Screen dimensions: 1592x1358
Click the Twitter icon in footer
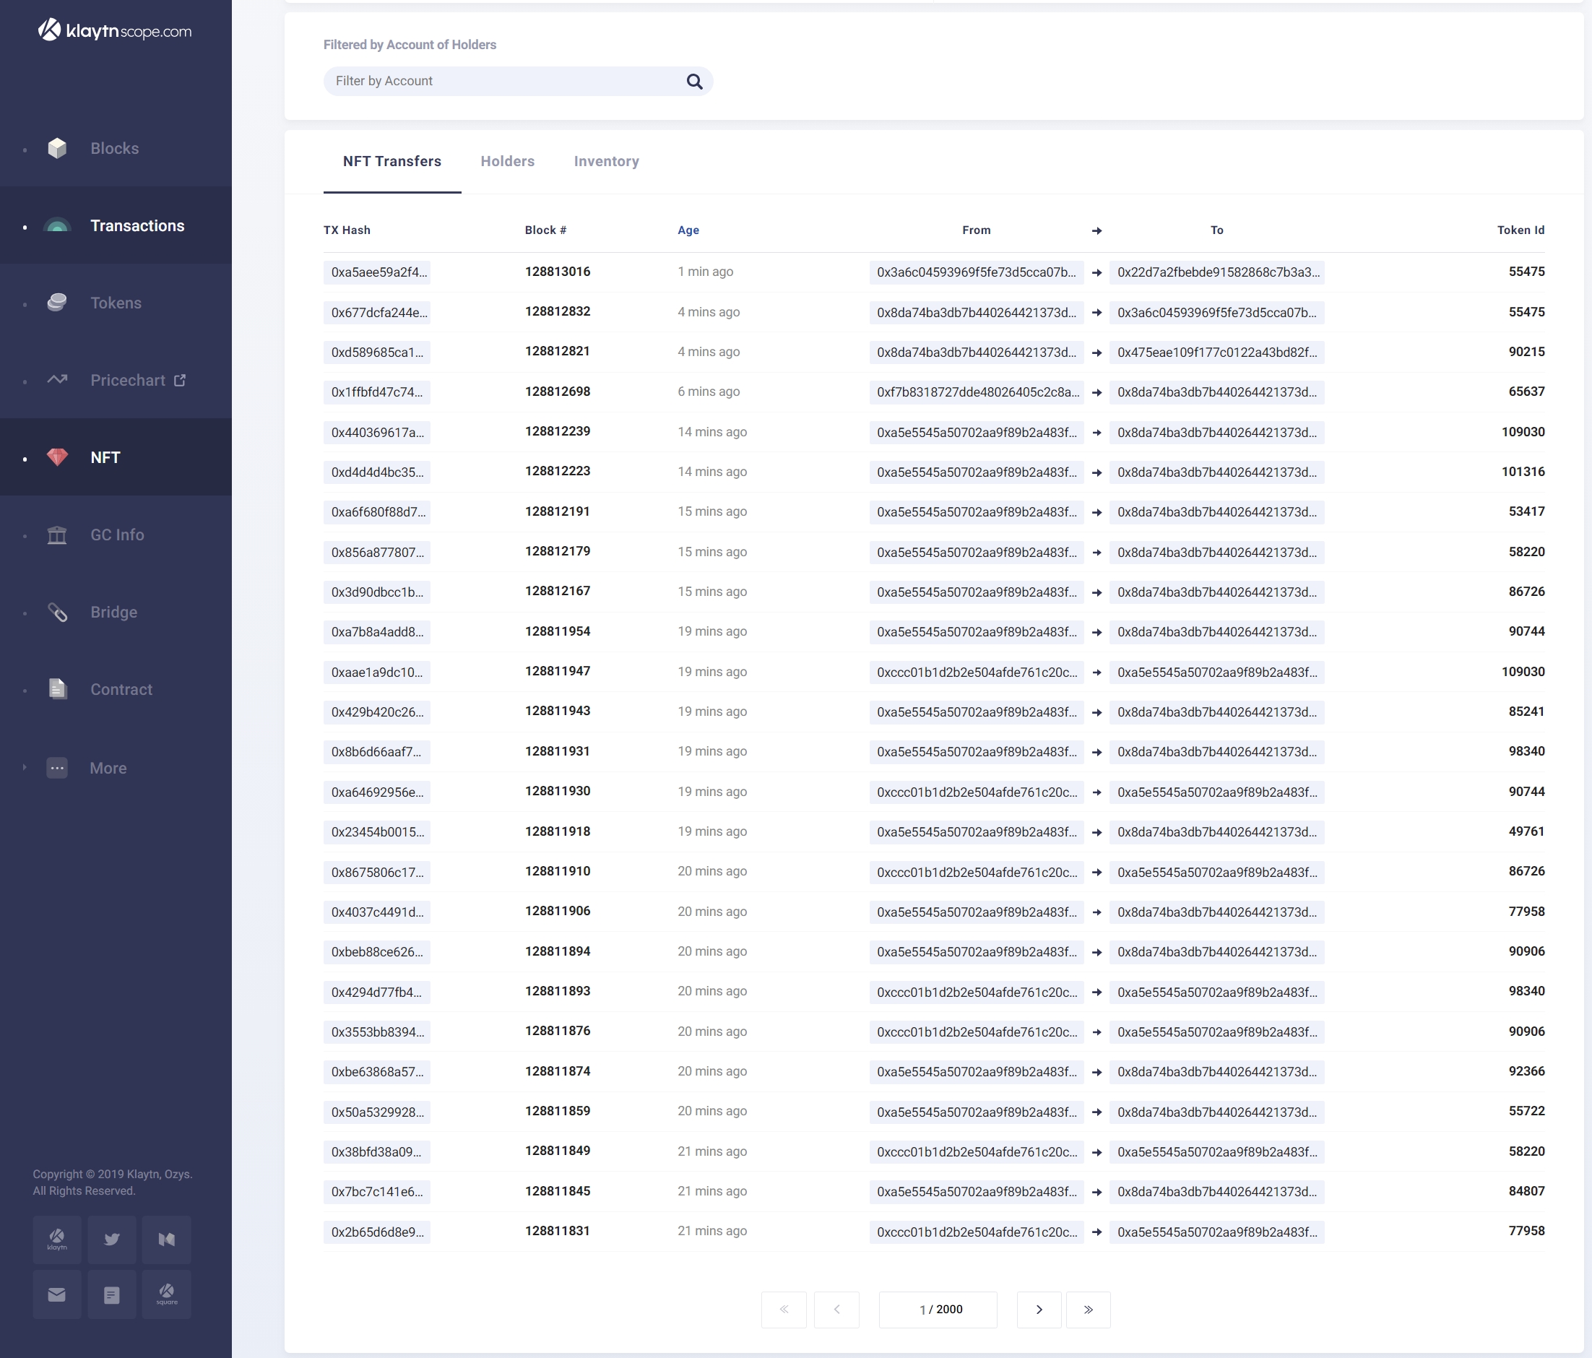[111, 1239]
